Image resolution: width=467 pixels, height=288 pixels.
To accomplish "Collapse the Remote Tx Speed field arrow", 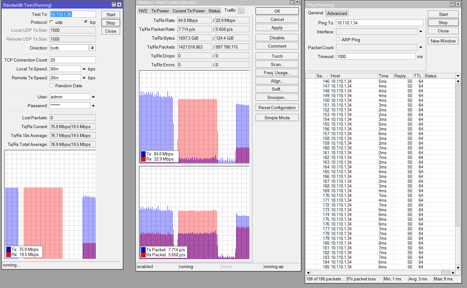I will 84,78.
